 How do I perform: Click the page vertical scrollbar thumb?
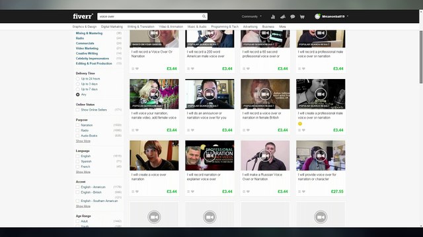421,57
